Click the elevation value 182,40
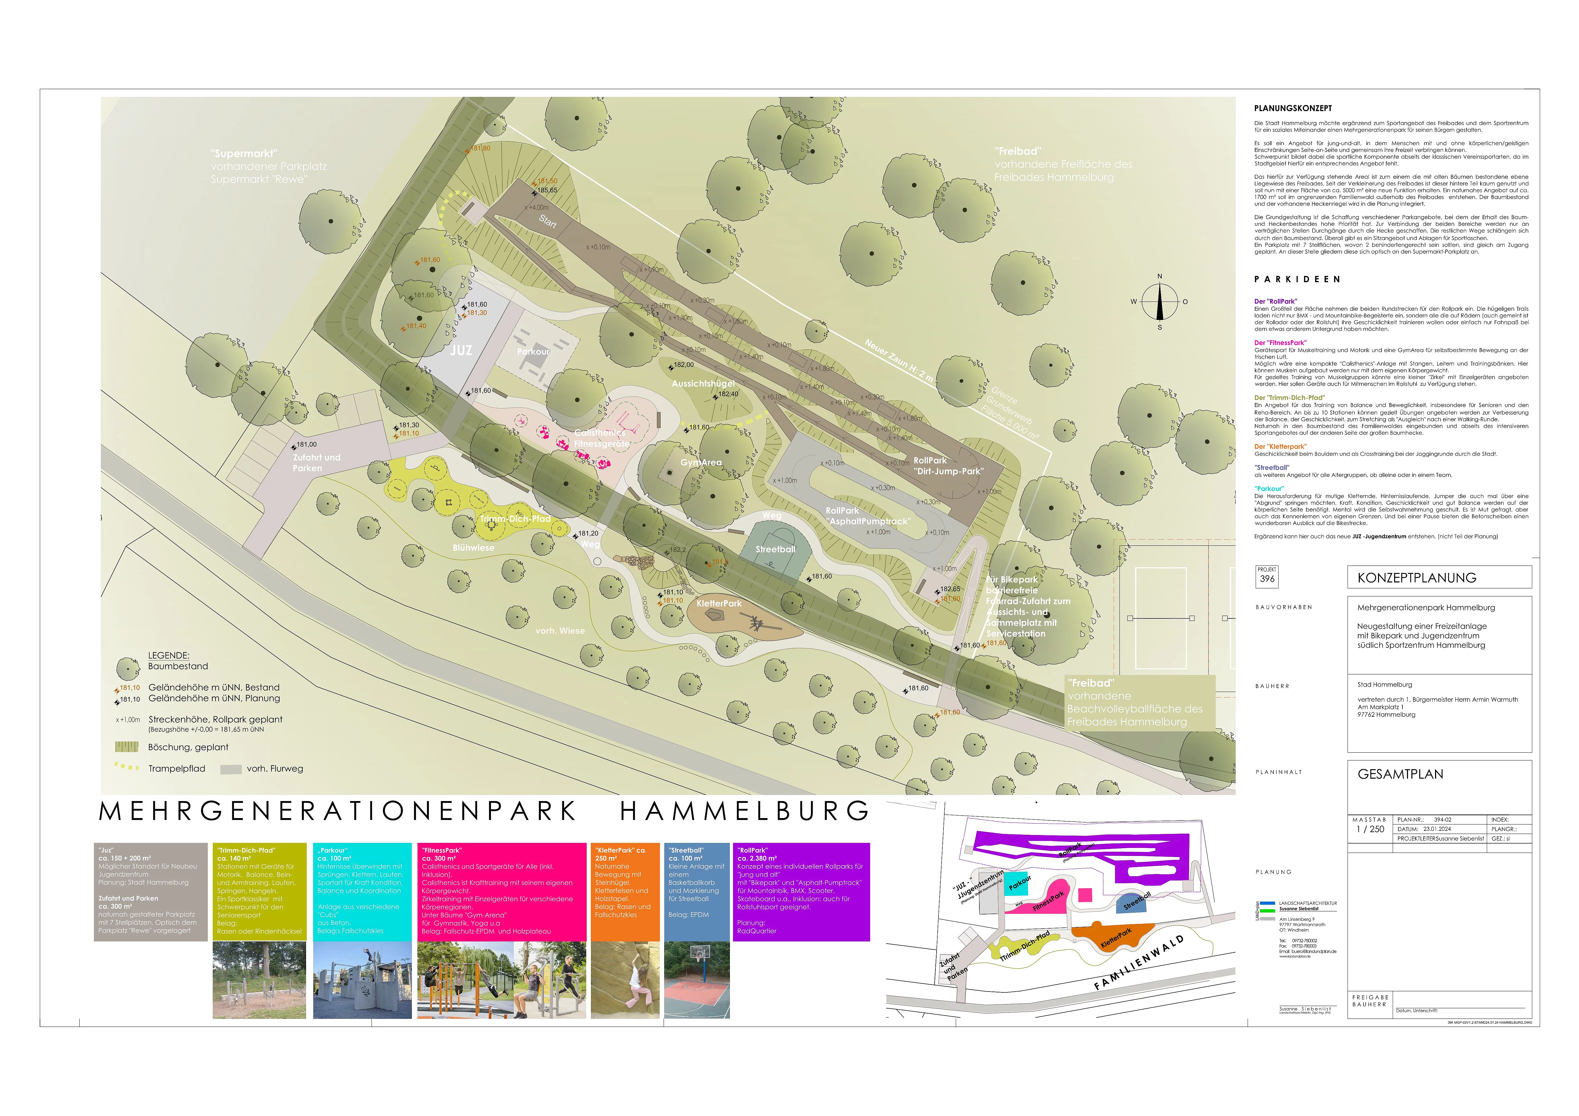The width and height of the screenshot is (1579, 1116). coord(728,394)
